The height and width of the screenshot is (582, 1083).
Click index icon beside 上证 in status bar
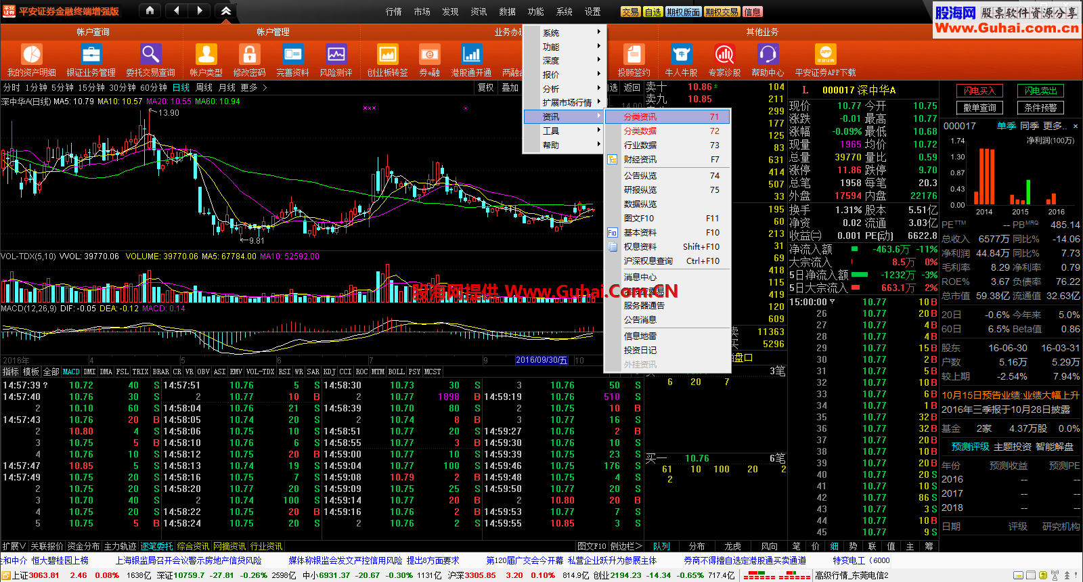click(x=6, y=575)
